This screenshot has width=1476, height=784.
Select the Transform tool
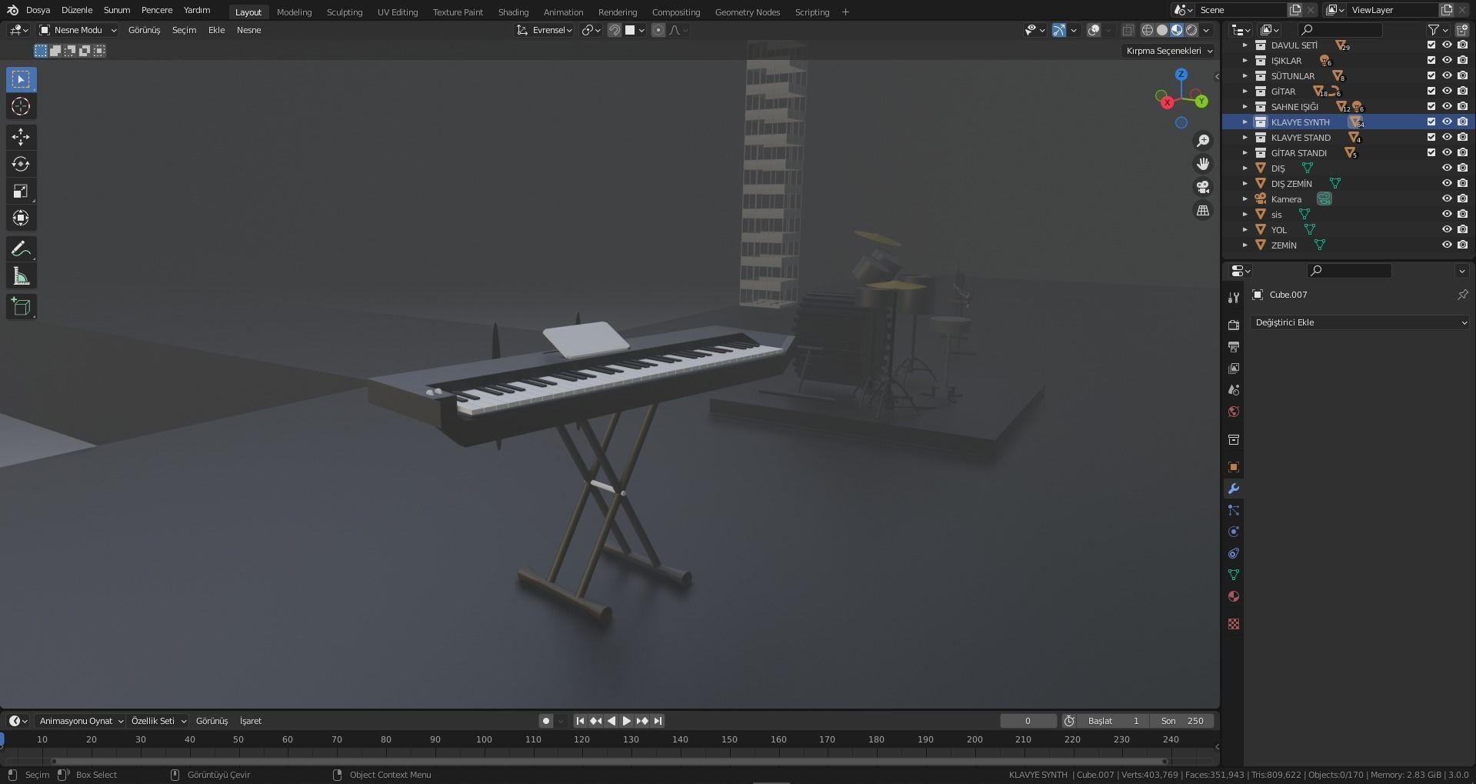pyautogui.click(x=21, y=219)
